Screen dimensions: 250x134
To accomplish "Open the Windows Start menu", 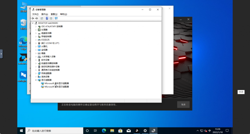I will (21, 131).
